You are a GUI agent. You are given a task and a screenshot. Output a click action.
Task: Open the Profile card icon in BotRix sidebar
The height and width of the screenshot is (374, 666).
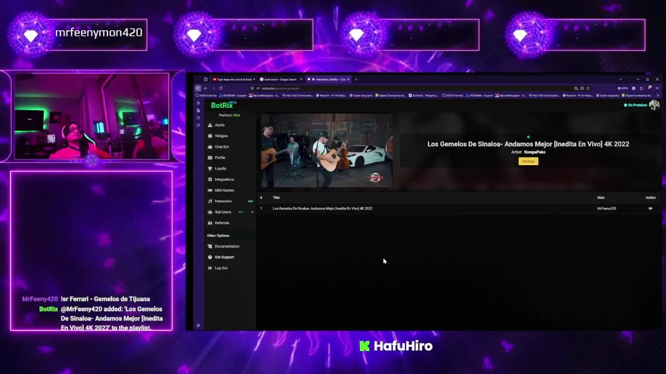210,158
